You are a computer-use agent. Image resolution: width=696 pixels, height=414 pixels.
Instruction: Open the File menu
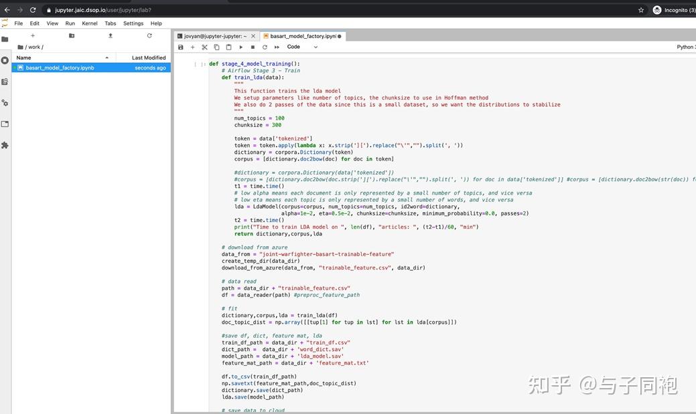(19, 23)
